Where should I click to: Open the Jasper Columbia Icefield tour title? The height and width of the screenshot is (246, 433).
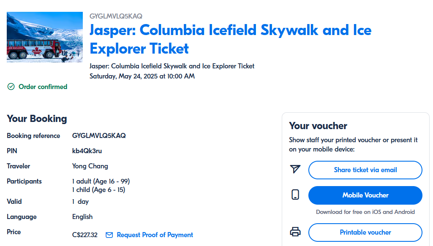[x=230, y=39]
